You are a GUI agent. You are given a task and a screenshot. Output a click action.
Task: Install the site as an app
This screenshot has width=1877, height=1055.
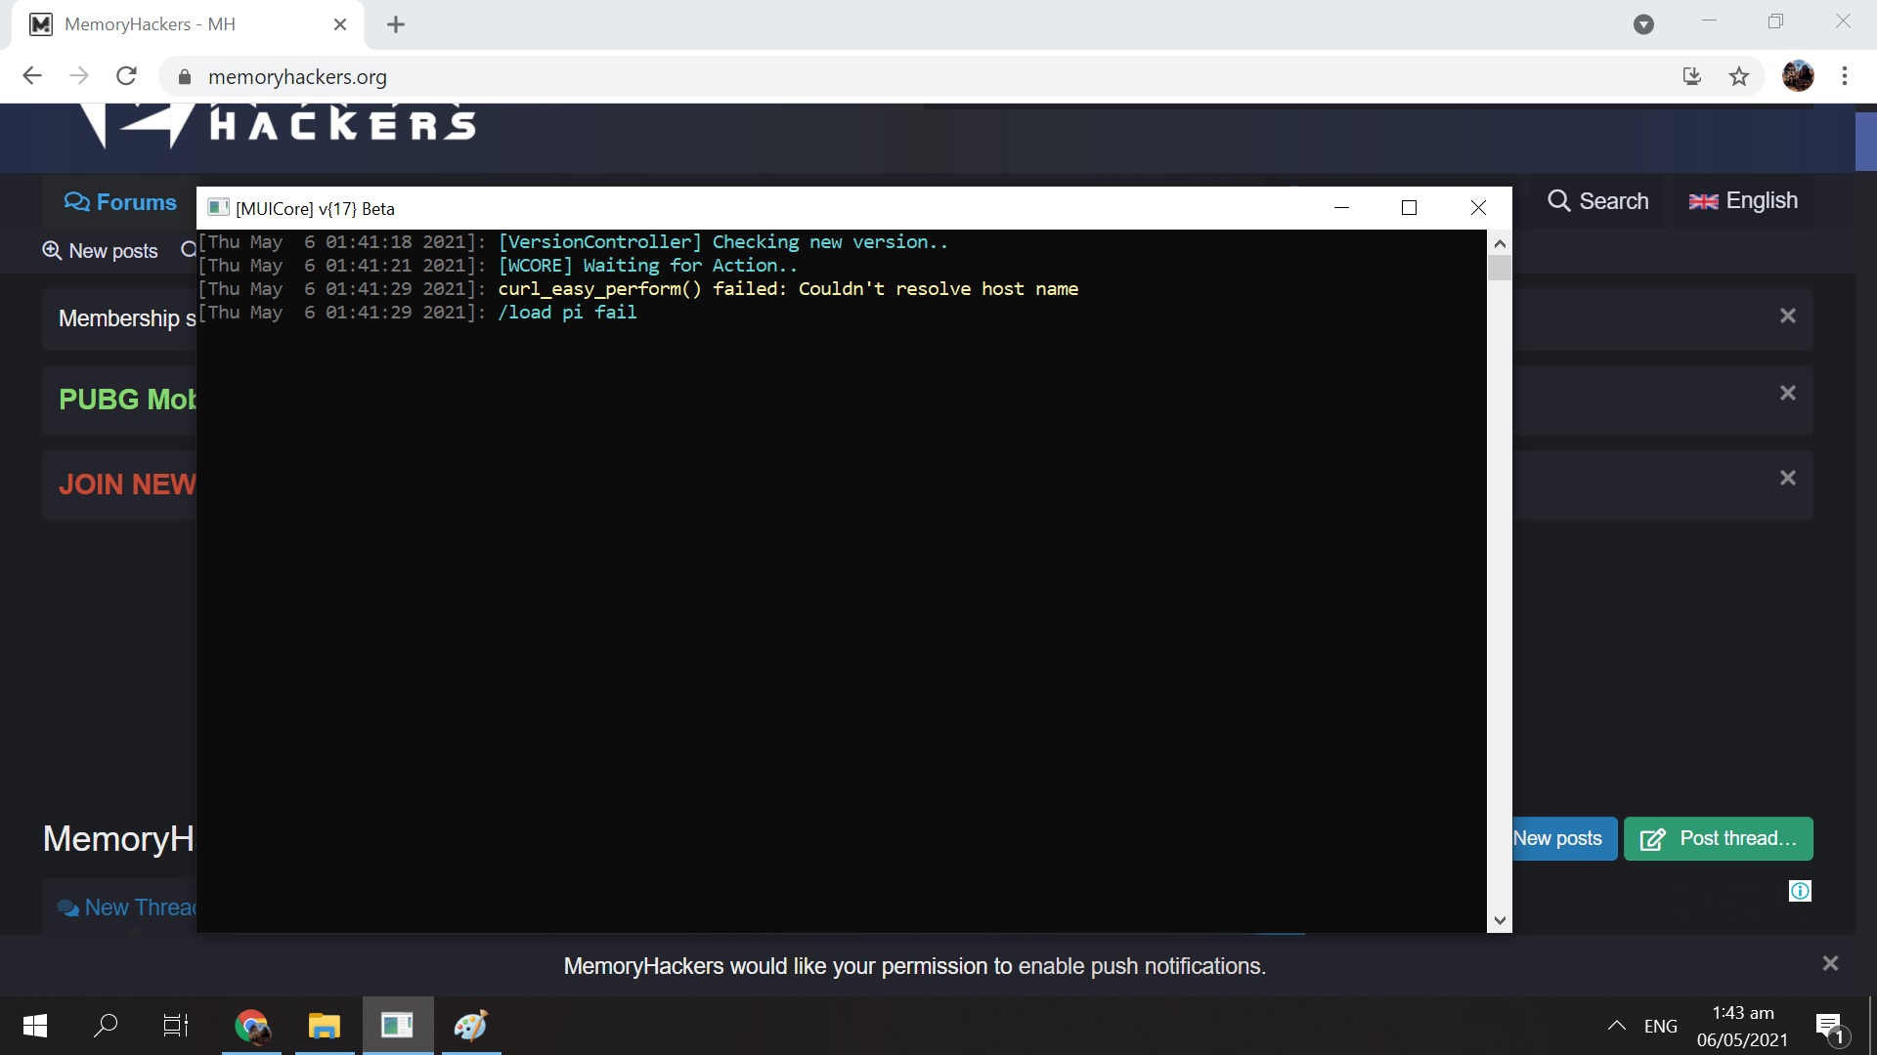(1692, 76)
